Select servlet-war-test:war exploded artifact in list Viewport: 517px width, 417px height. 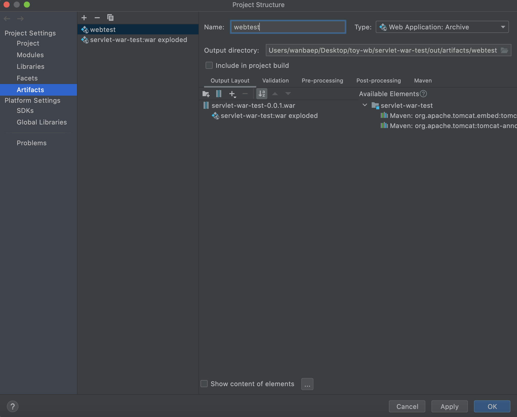(138, 40)
